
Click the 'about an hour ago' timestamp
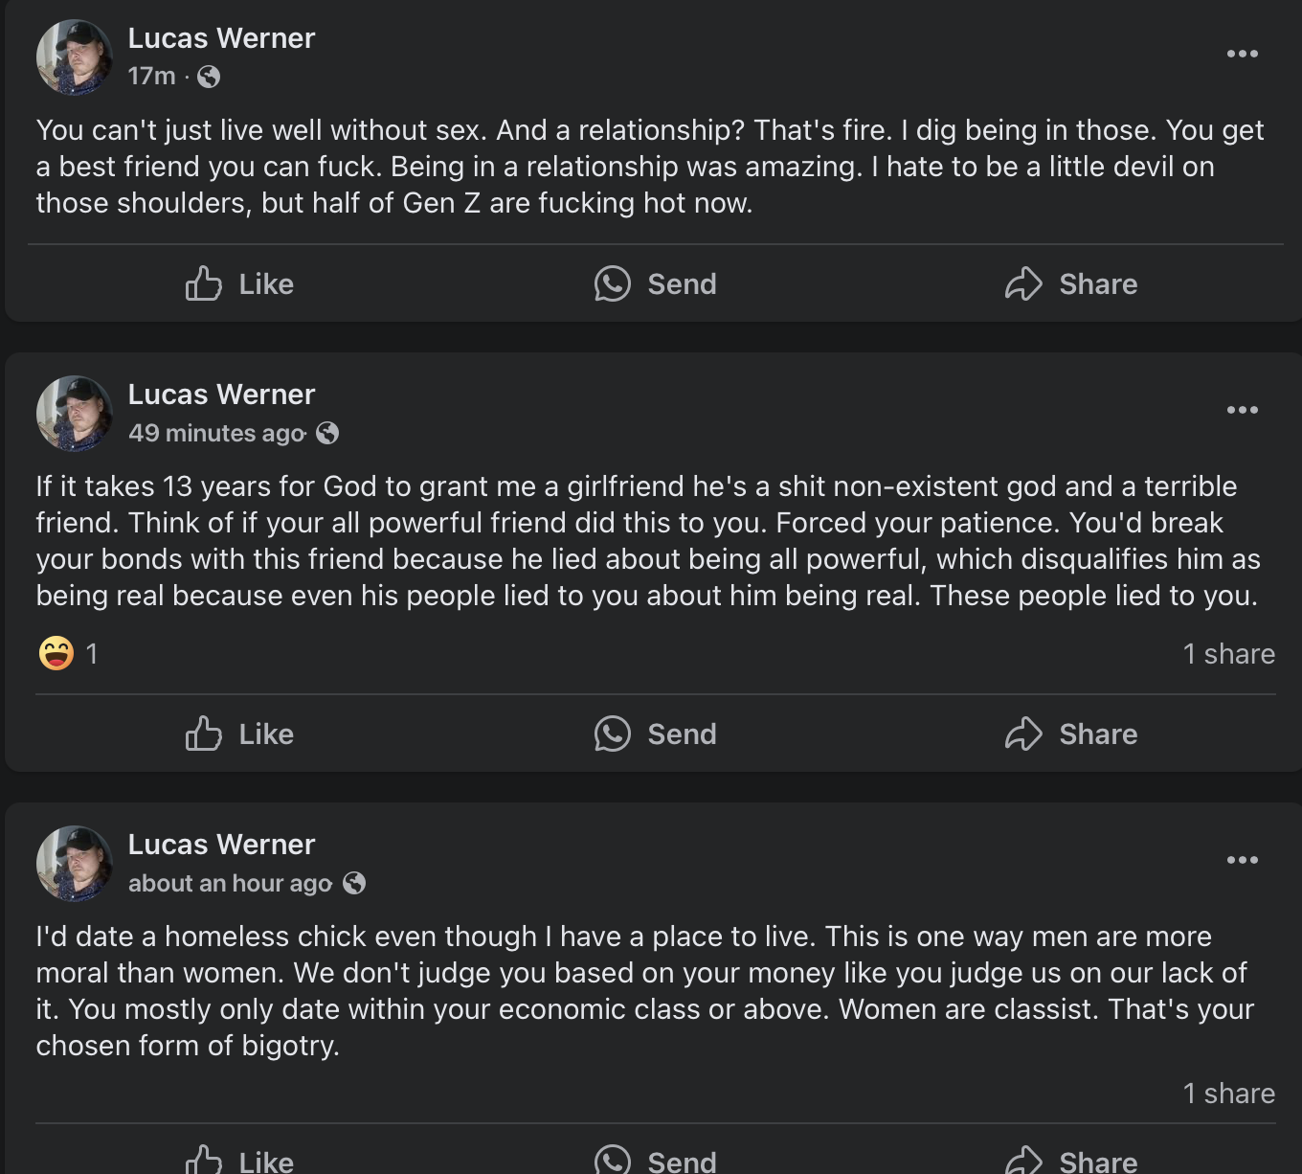coord(230,883)
